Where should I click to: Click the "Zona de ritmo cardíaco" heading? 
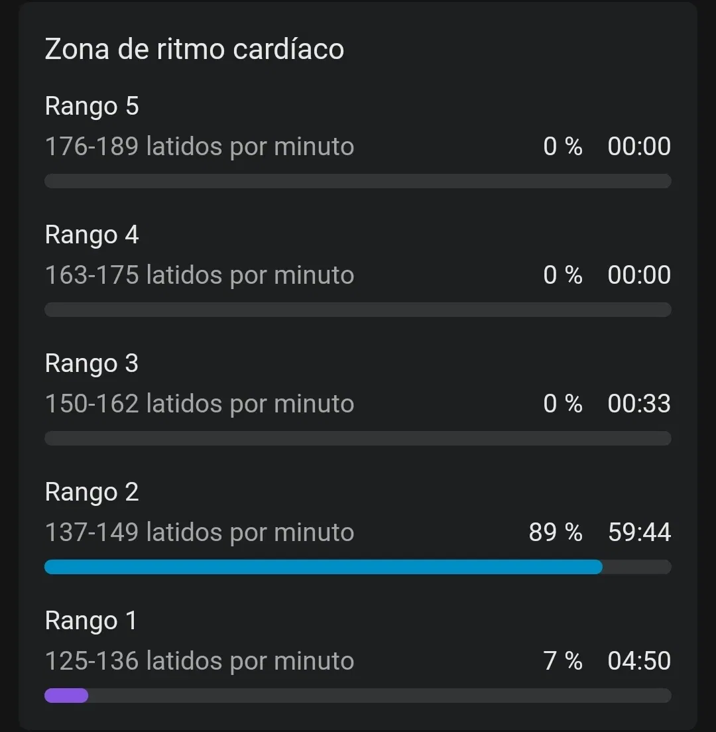pyautogui.click(x=194, y=50)
